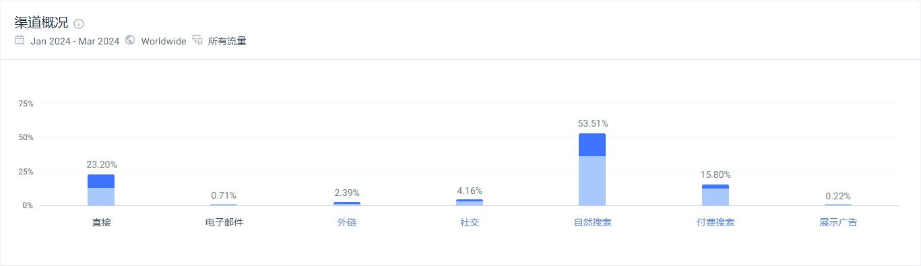
Task: Click the 直接 axis label
Action: click(x=101, y=222)
